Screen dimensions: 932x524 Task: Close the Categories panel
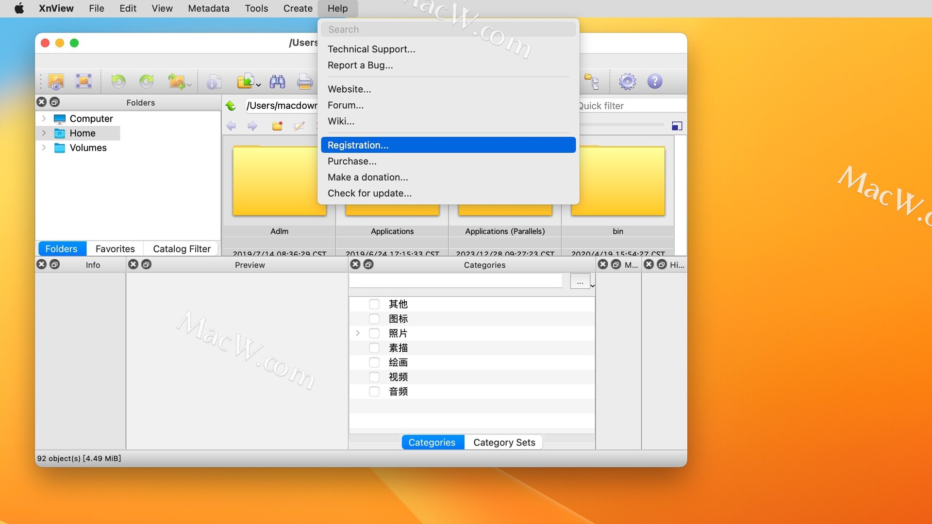coord(356,264)
